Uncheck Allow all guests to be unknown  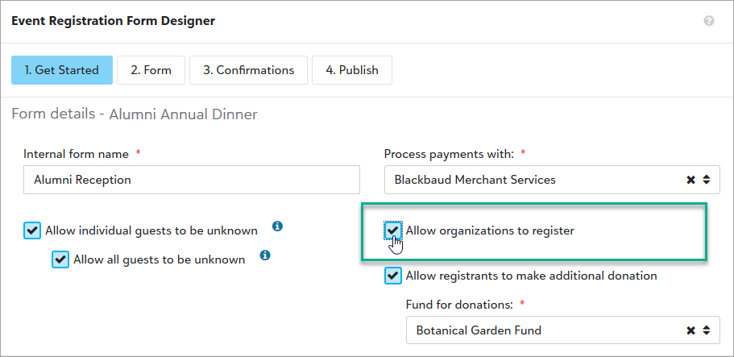[x=60, y=259]
